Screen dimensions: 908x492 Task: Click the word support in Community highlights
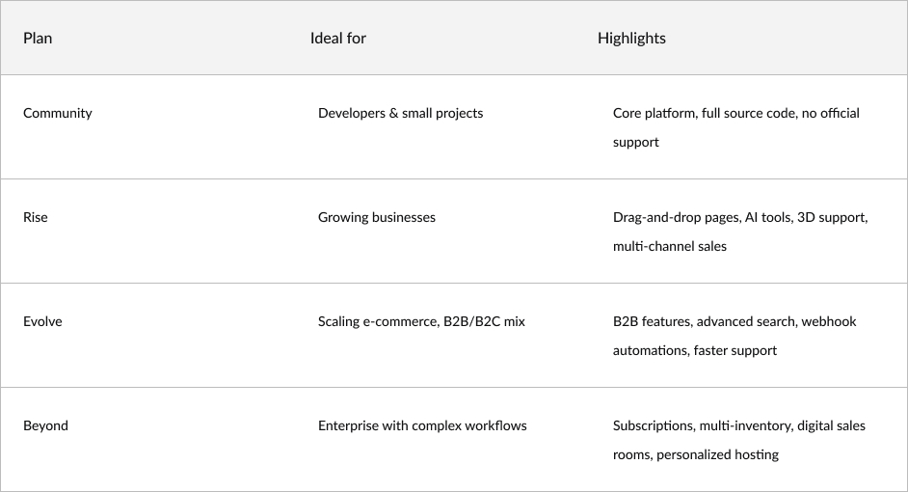coord(636,142)
